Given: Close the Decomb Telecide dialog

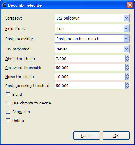Looking at the screenshot, I should pos(130,5).
